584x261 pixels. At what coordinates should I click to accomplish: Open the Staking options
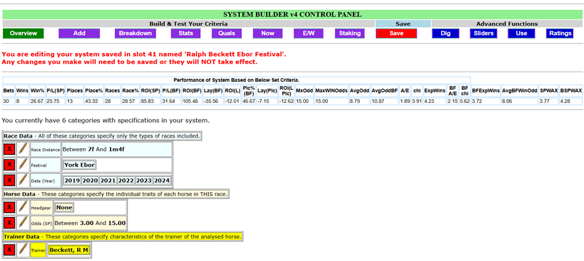(350, 33)
